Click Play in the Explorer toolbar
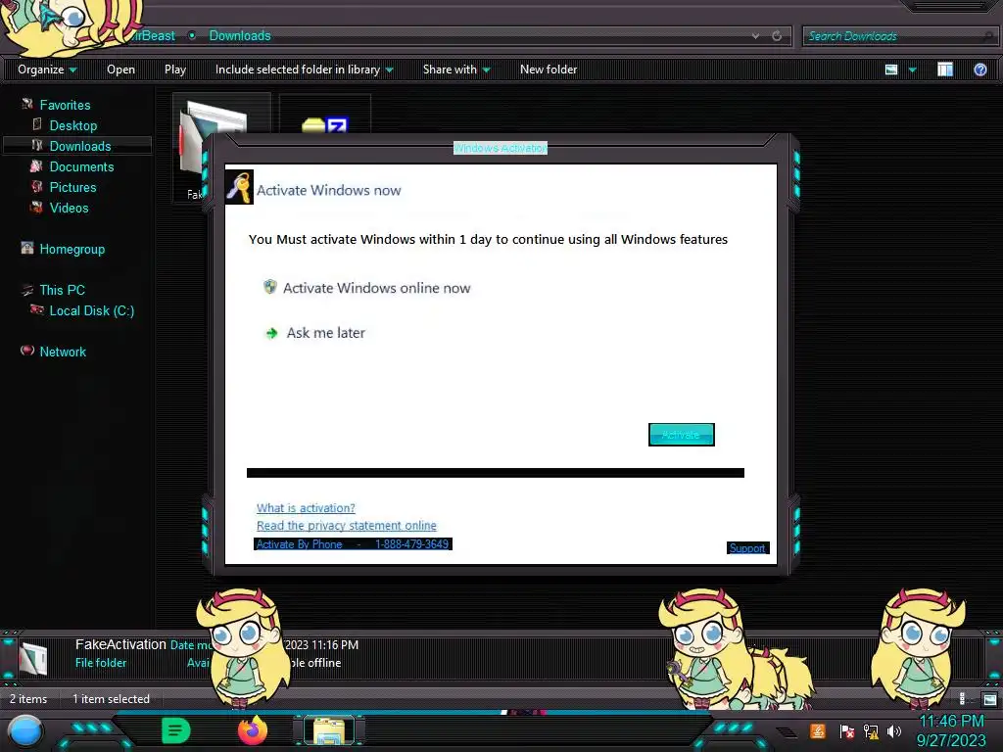 click(x=175, y=70)
